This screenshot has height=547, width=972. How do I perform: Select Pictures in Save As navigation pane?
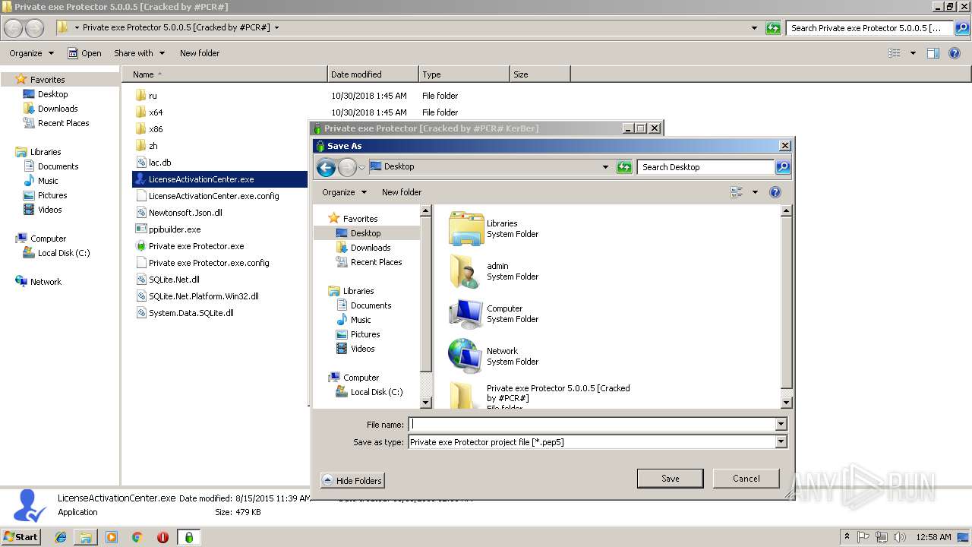[365, 334]
